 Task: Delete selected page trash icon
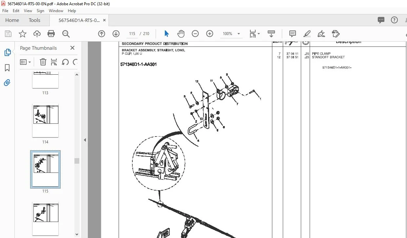tap(43, 62)
